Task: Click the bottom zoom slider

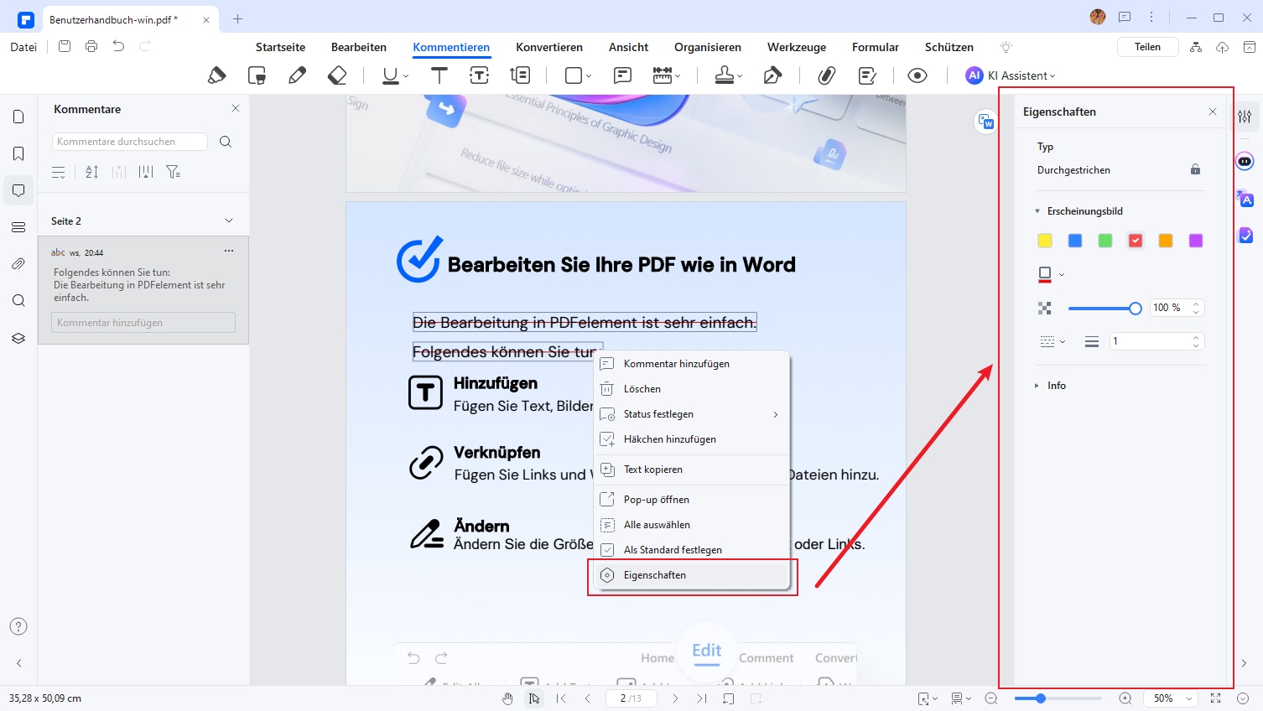Action: pos(1058,698)
